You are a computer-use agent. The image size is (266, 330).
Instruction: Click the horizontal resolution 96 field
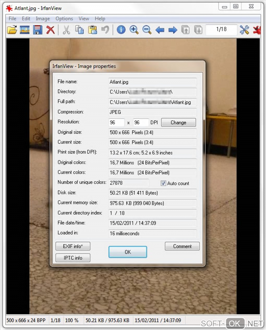[x=116, y=122]
